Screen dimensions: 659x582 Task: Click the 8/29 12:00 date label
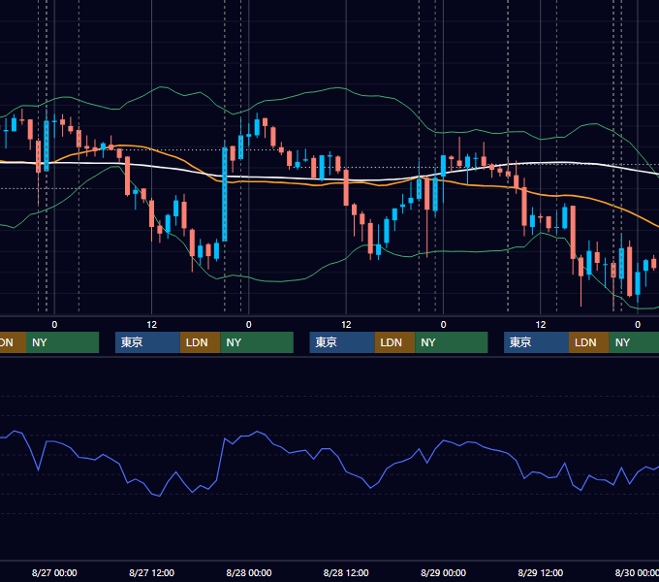coord(541,572)
